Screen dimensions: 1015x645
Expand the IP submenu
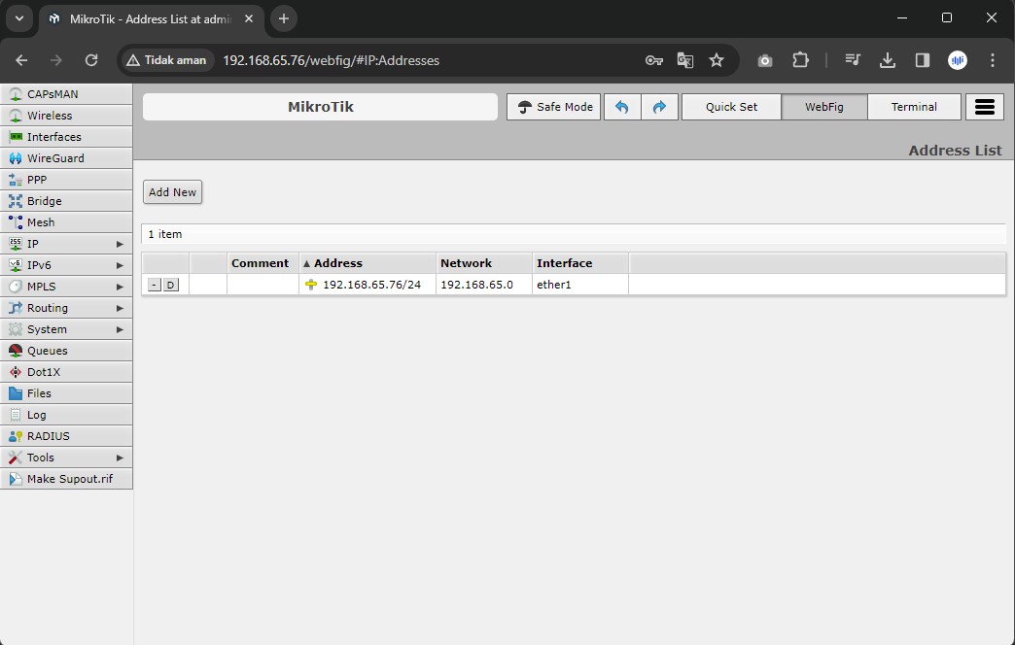(66, 244)
